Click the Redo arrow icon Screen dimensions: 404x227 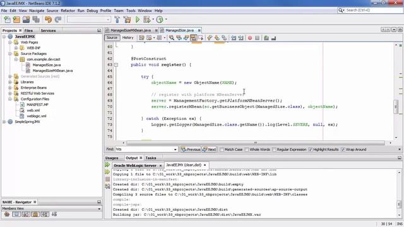[58, 20]
